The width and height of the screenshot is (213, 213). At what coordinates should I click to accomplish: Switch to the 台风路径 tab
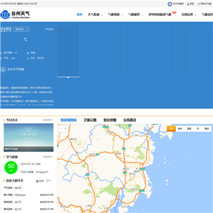(130, 120)
